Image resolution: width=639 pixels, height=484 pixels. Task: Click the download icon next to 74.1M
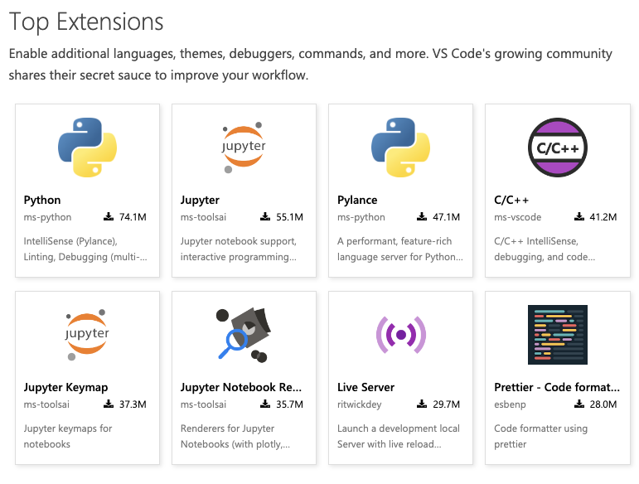pos(109,216)
